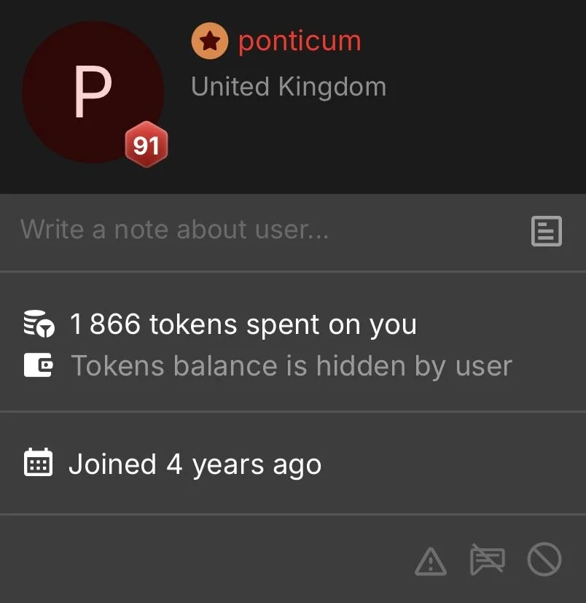The image size is (586, 603).
Task: Click the report user warning triangle icon
Action: (431, 561)
